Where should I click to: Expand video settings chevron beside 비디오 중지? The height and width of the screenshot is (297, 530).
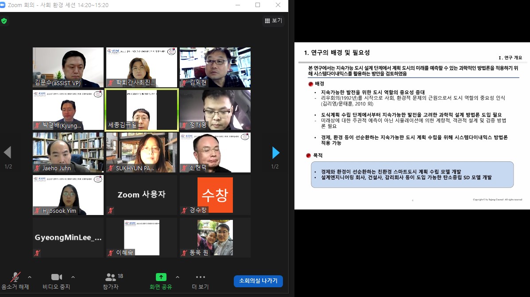(73, 277)
